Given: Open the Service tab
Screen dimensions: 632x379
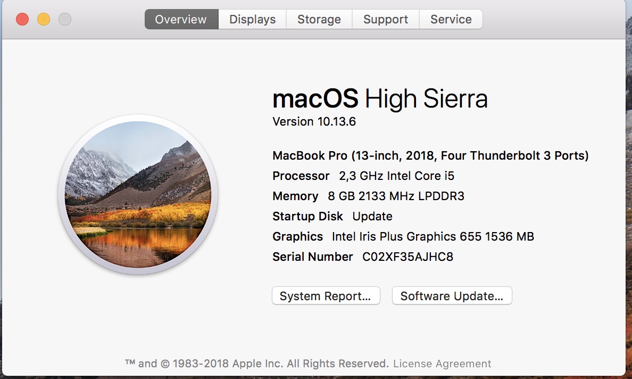Looking at the screenshot, I should [451, 19].
